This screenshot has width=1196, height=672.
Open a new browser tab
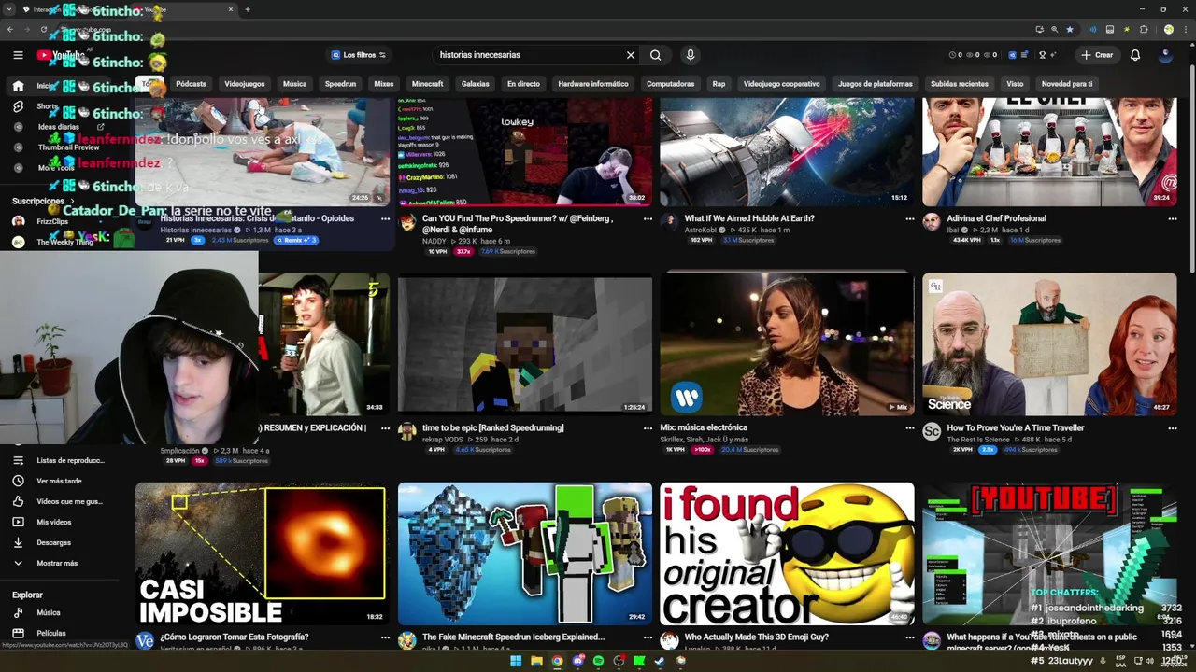(247, 9)
